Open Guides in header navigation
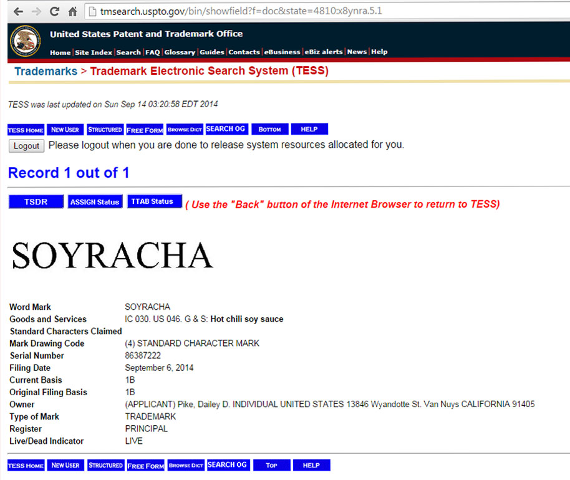Screen dimensions: 570x480 (212, 52)
